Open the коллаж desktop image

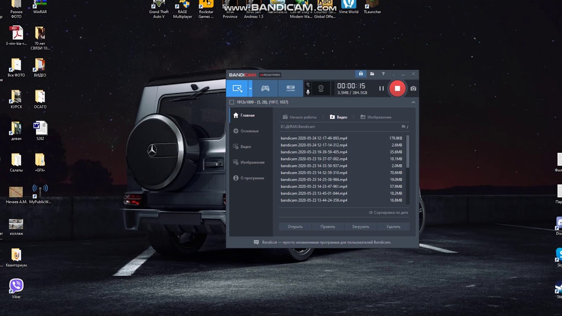tap(16, 227)
